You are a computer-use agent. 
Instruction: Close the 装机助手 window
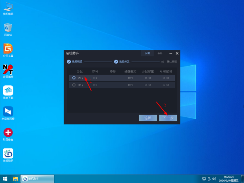[177, 54]
